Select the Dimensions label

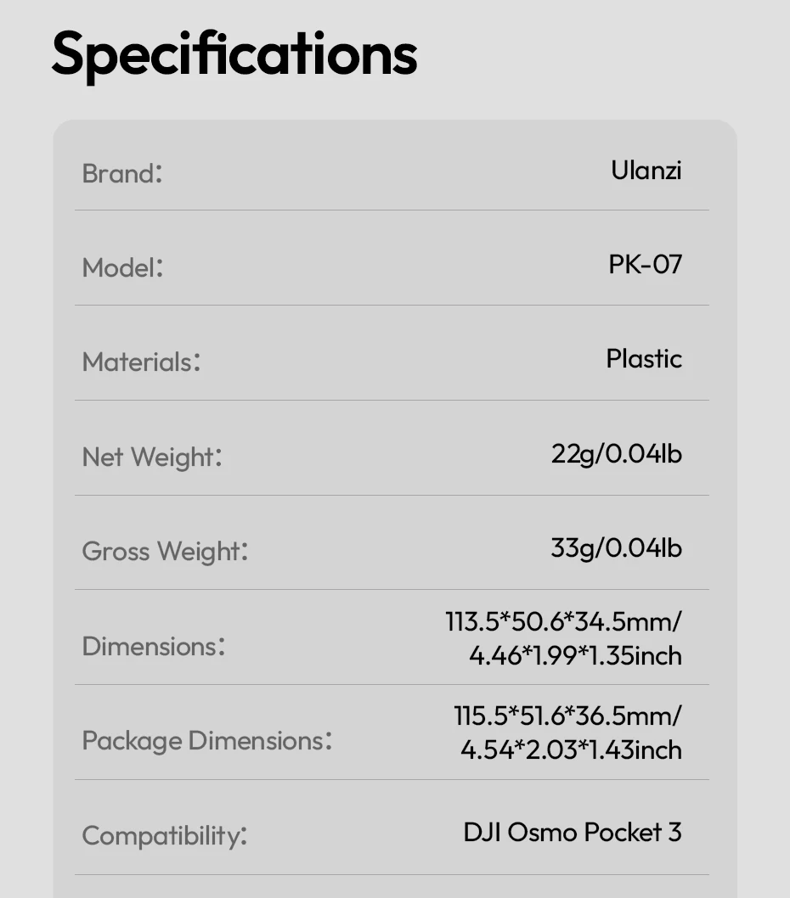(154, 647)
